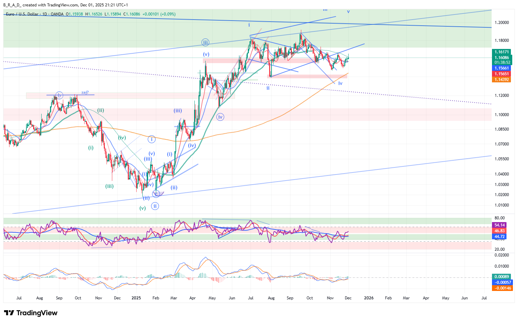
Task: Click the green 0.00089 MACD histogram tag
Action: coord(502,277)
